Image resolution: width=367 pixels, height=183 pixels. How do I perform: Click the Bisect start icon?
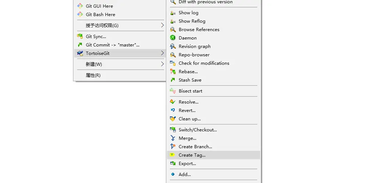(x=173, y=91)
